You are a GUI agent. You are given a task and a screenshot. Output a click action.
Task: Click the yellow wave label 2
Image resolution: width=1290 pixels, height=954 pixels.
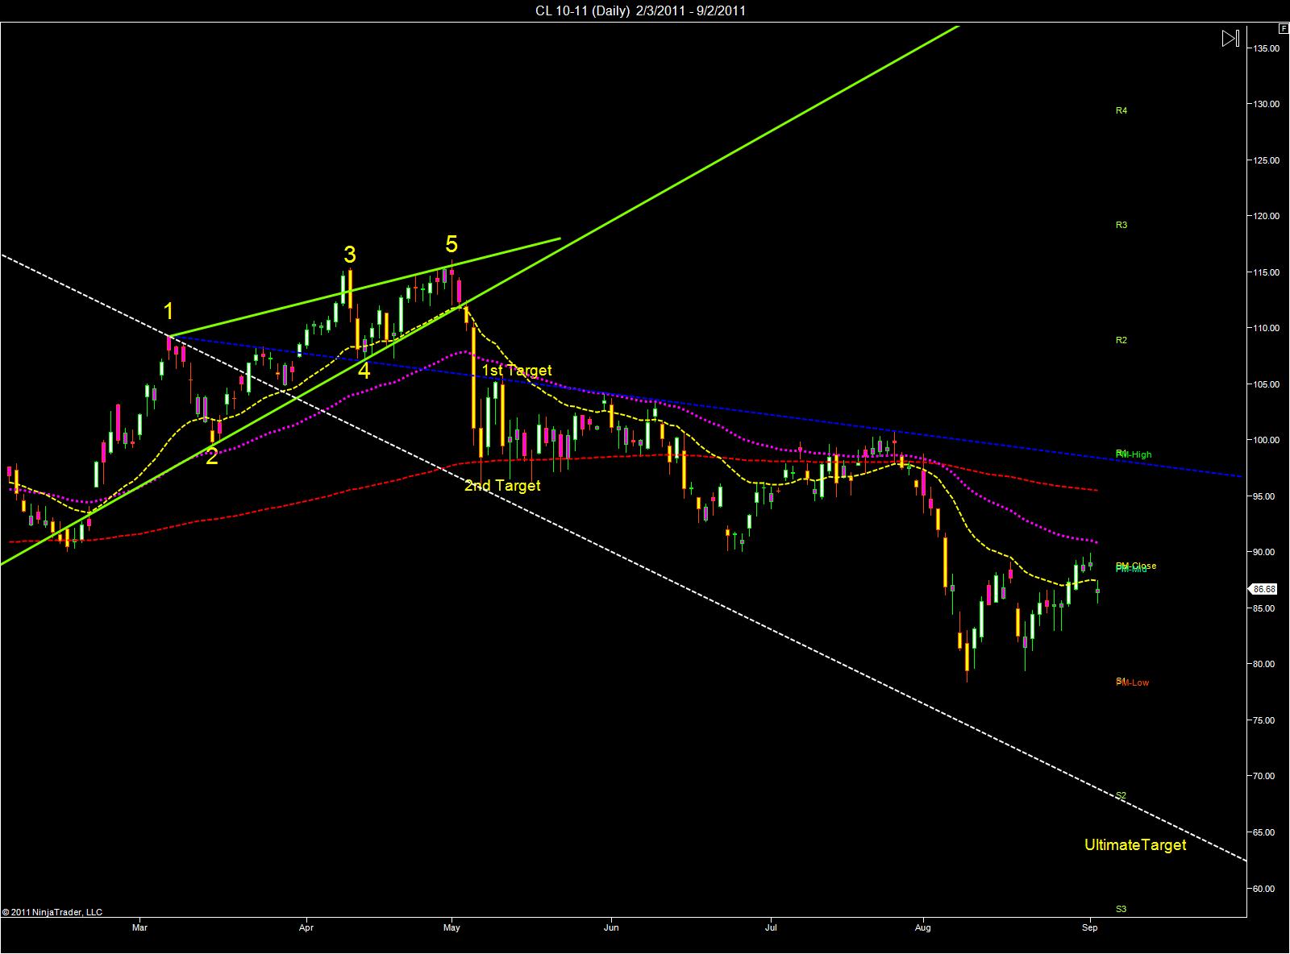211,457
